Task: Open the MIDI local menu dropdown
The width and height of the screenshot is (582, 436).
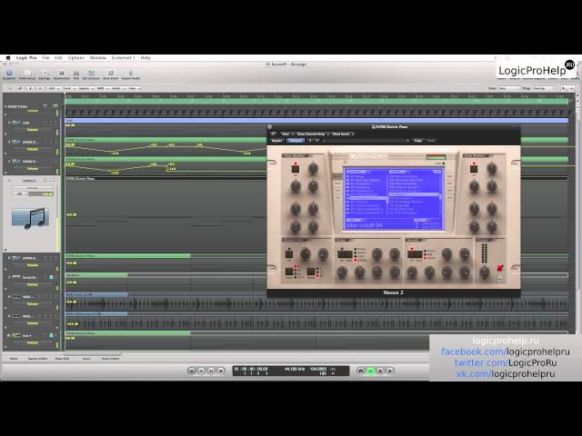Action: pos(102,88)
